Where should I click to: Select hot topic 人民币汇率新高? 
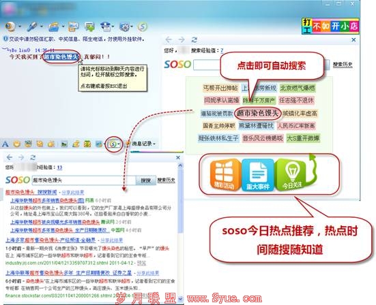(x=296, y=125)
